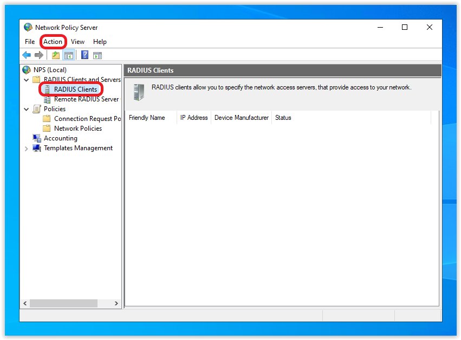Screen dimensions: 461x340
Task: Collapse the RADIUS Clients and Servers node
Action: (27, 80)
